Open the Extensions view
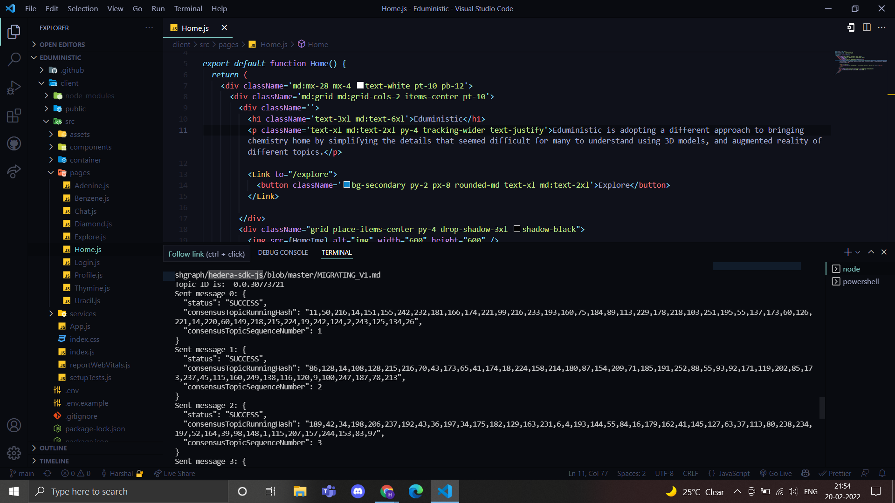The width and height of the screenshot is (895, 503). 14,116
